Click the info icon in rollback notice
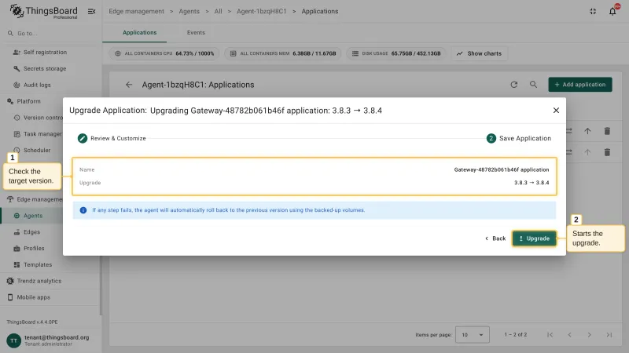This screenshot has width=629, height=353. click(83, 210)
